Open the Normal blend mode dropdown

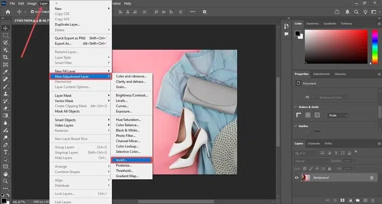[311, 161]
